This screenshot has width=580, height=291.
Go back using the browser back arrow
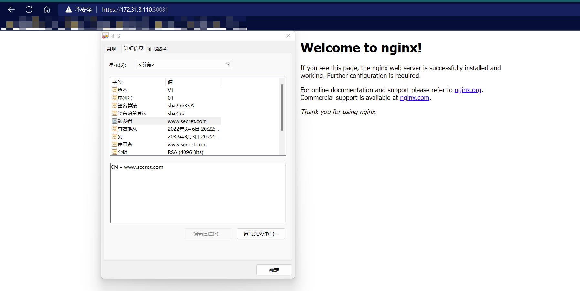[11, 10]
